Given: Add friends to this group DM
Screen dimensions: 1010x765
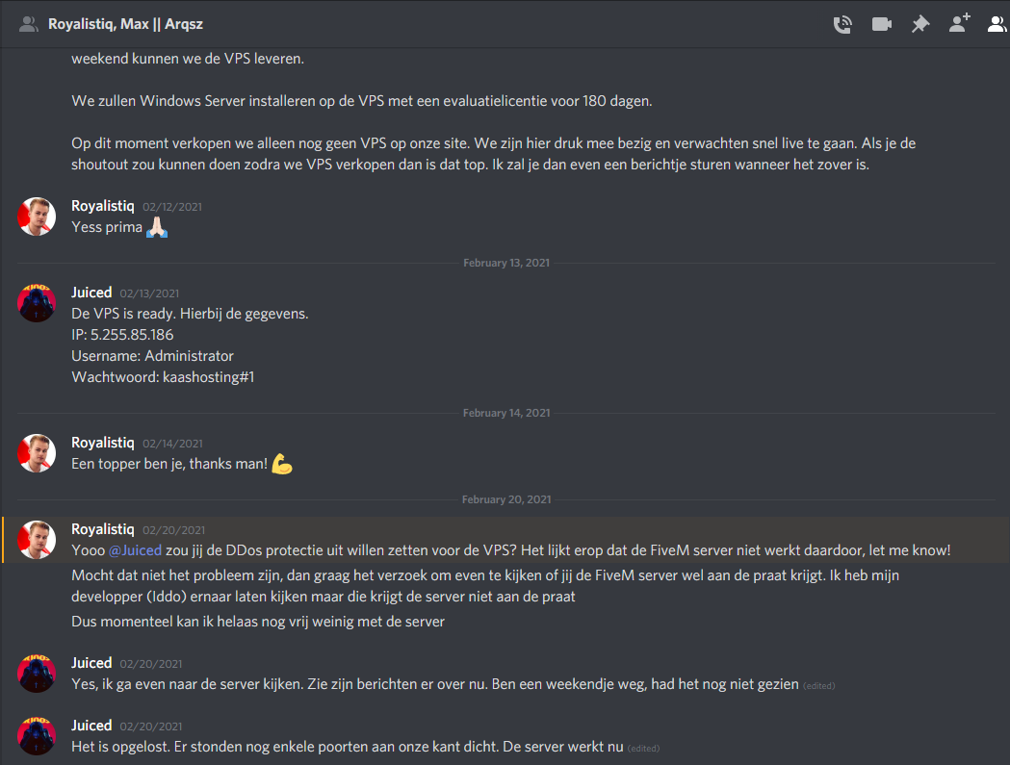Looking at the screenshot, I should pyautogui.click(x=959, y=24).
